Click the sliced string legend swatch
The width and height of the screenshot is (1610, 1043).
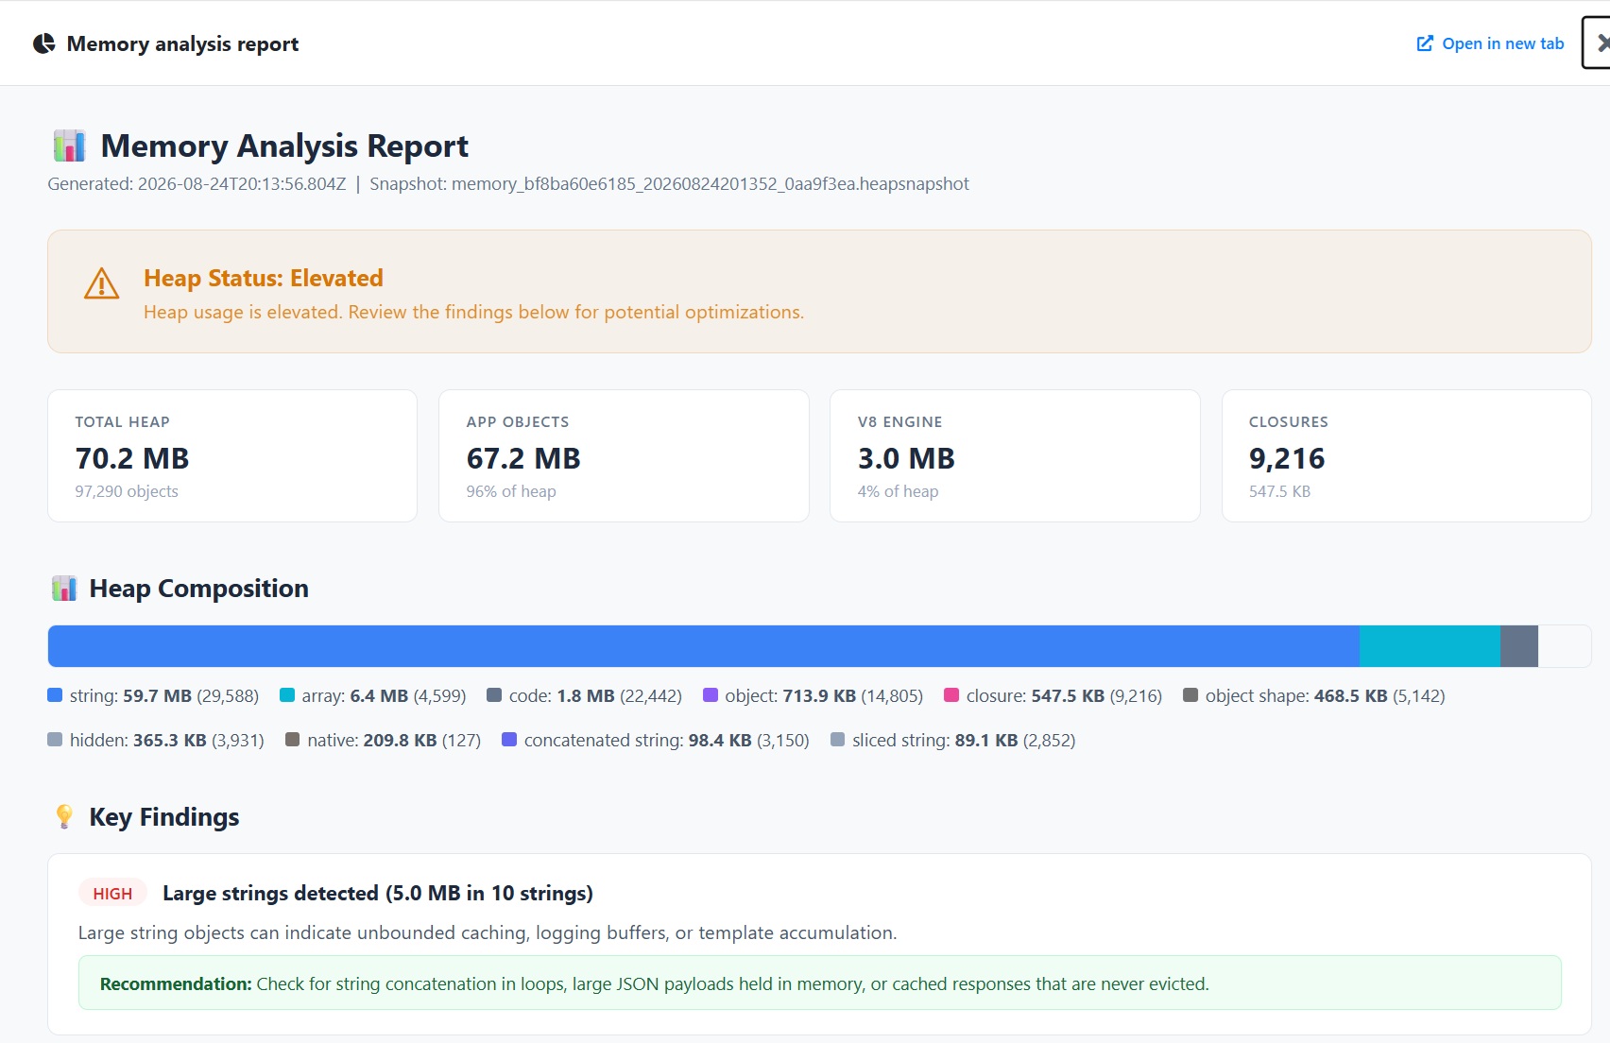[837, 740]
